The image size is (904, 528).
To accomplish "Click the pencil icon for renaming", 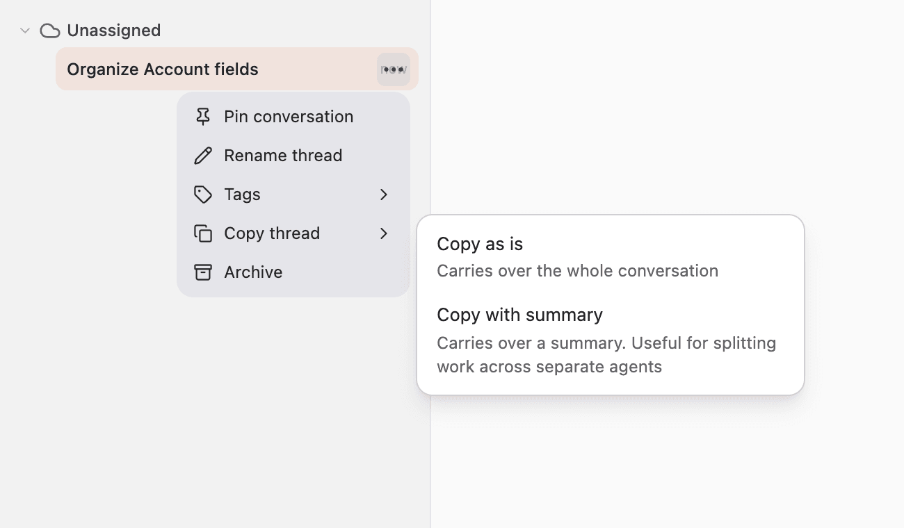I will point(203,156).
